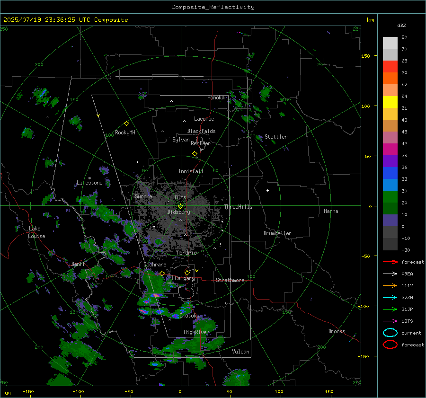426x398 pixels.
Task: Click the yellow radar center marker at Olds
Action: point(181,206)
